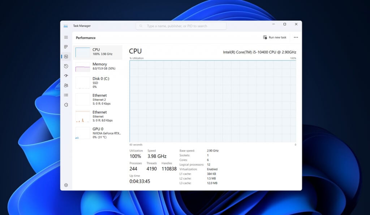Select the Memory performance item
The height and width of the screenshot is (215, 370).
pos(98,67)
